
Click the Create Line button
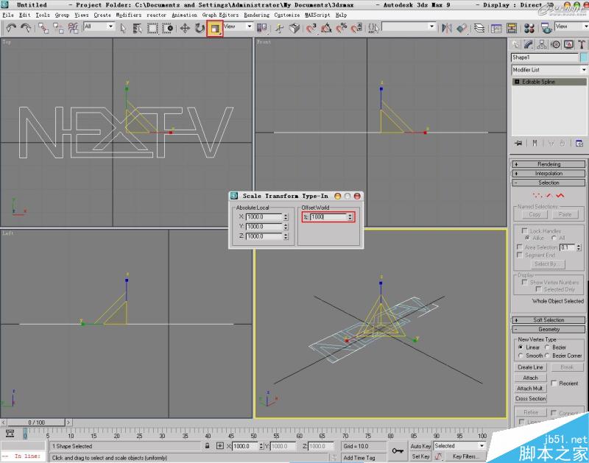tap(529, 367)
